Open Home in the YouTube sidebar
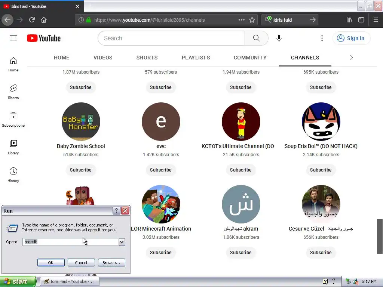 tap(13, 64)
